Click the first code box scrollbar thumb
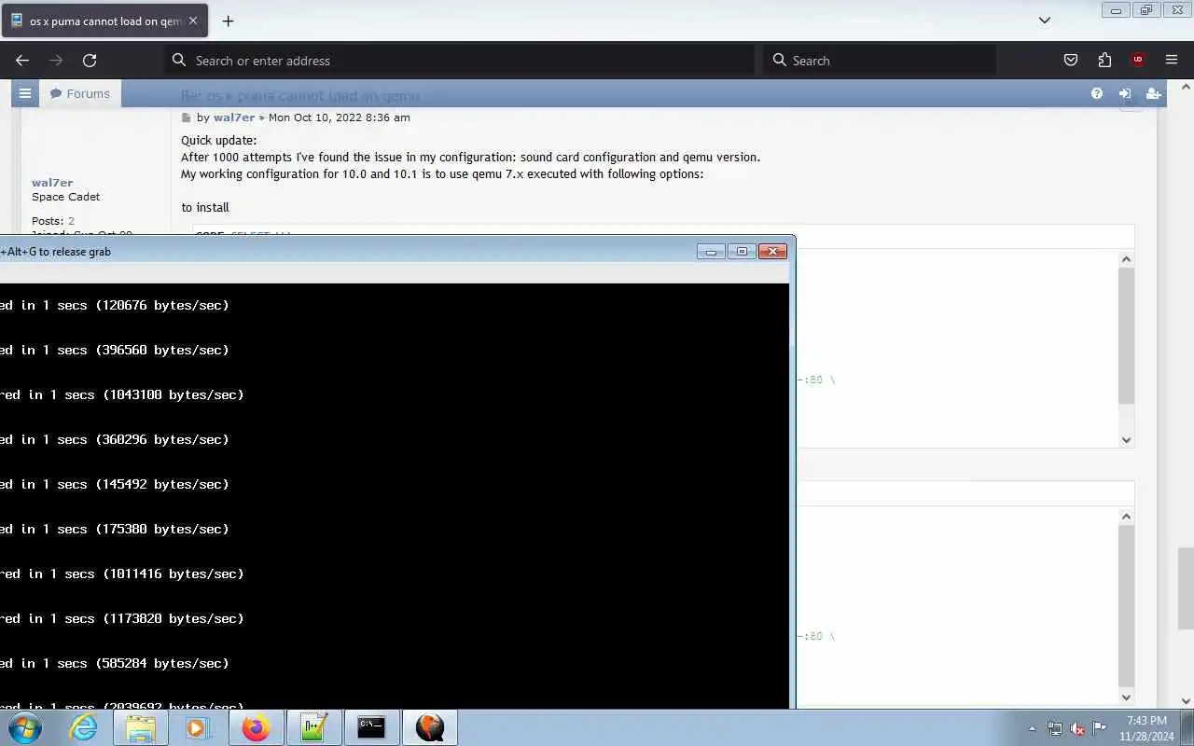Screen dimensions: 1194x746 [1127, 336]
